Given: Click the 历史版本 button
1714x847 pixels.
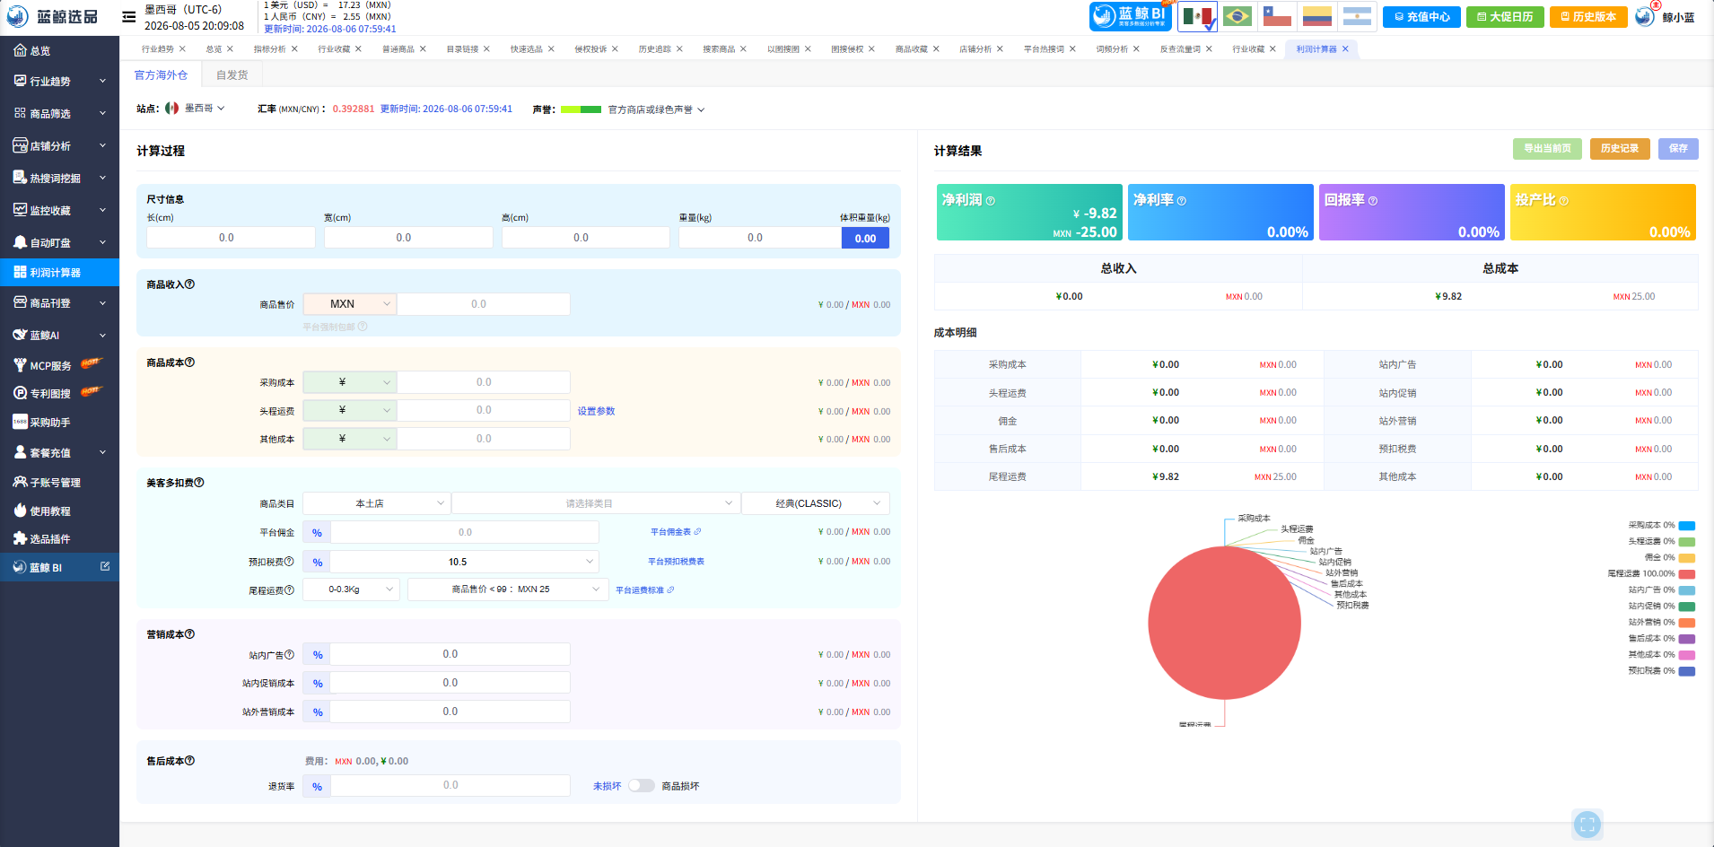Looking at the screenshot, I should tap(1588, 17).
